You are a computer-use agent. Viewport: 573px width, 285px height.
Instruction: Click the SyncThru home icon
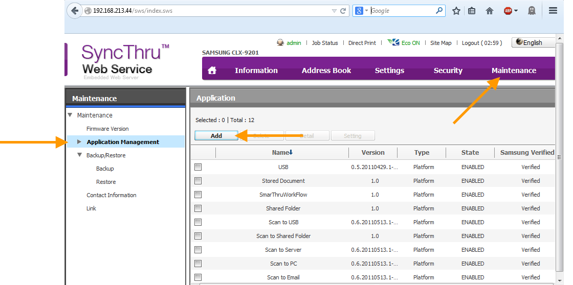(x=212, y=70)
